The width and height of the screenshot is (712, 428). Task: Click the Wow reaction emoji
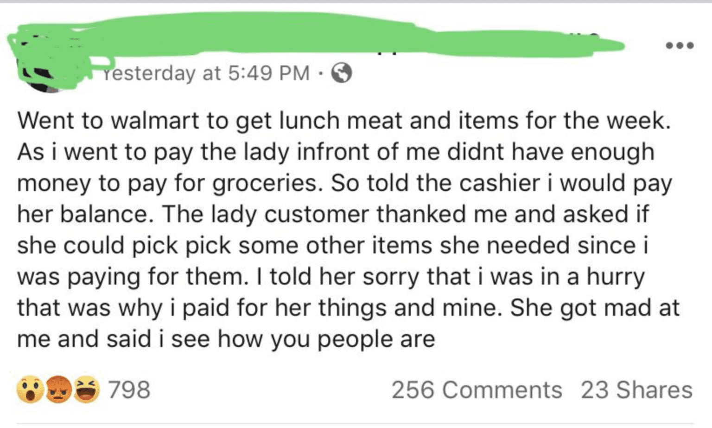(31, 390)
